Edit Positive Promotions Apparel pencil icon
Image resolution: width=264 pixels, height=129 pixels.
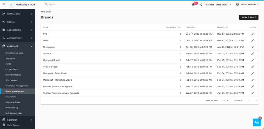(x=253, y=86)
